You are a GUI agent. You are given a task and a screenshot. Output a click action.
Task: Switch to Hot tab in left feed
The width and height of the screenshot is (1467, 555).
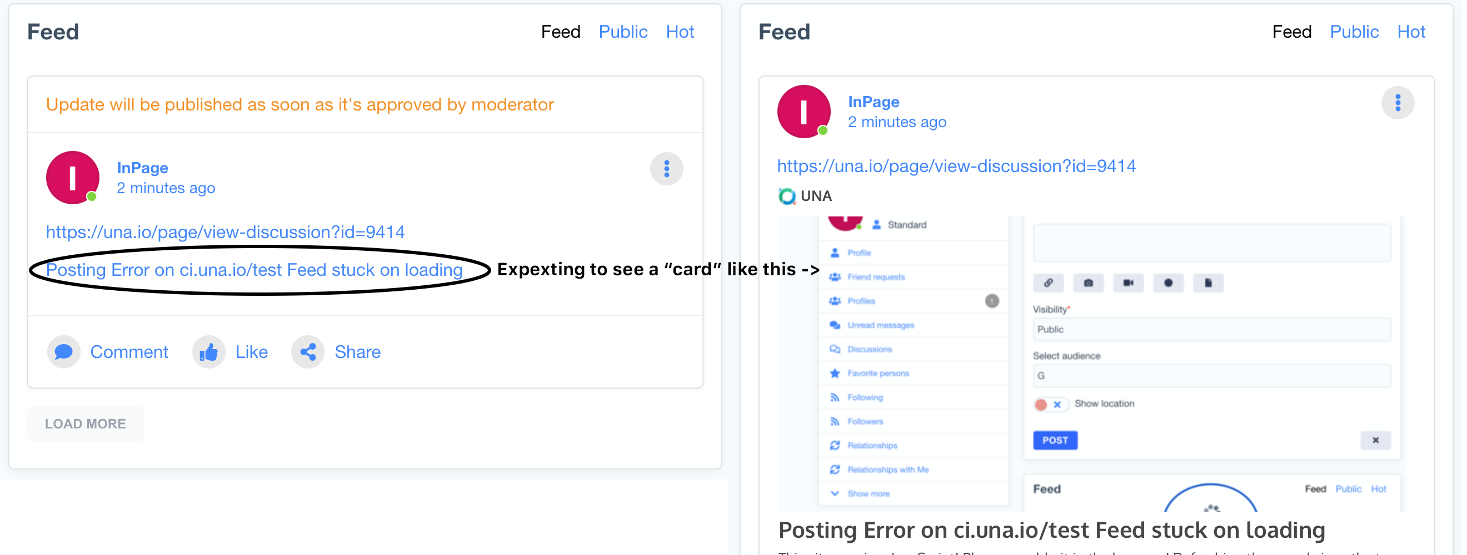tap(680, 32)
